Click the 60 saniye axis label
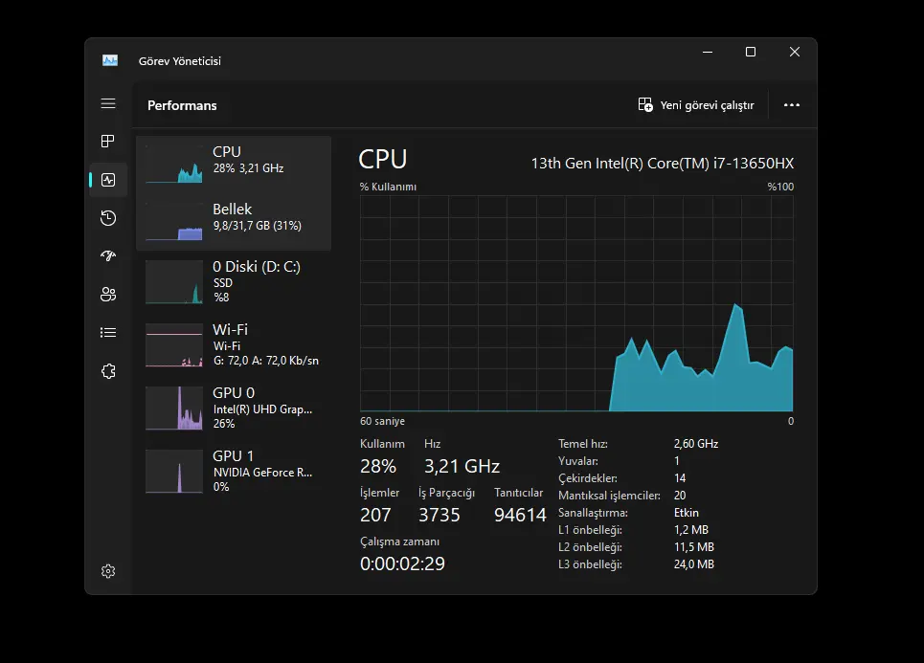This screenshot has height=663, width=924. pos(382,421)
